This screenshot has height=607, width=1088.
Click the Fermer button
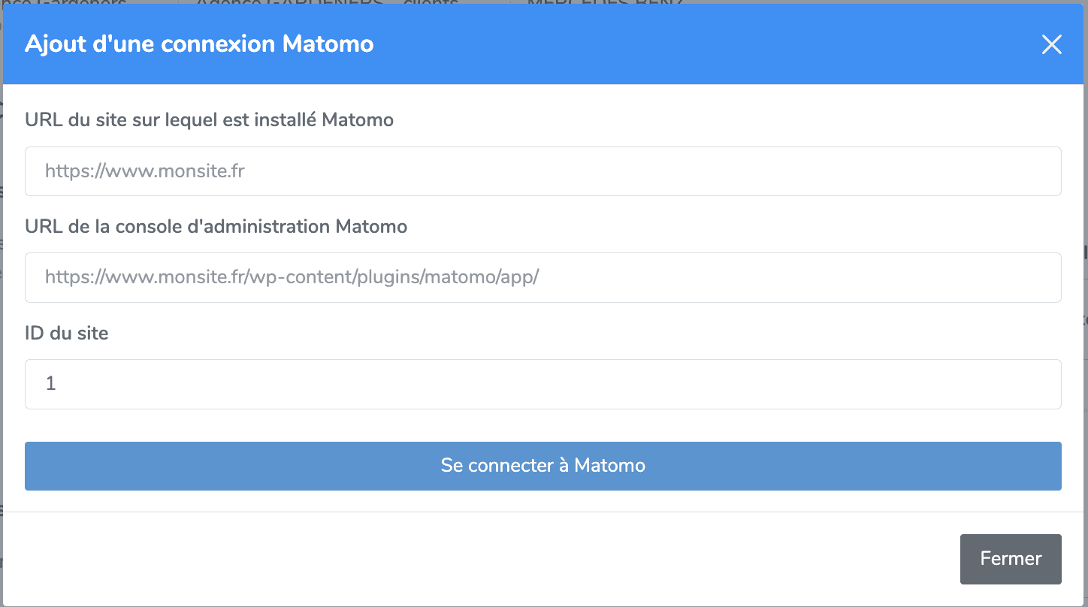[x=1010, y=559]
